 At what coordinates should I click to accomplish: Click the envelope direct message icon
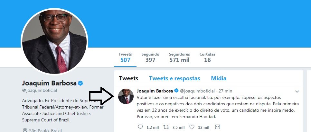point(218,127)
